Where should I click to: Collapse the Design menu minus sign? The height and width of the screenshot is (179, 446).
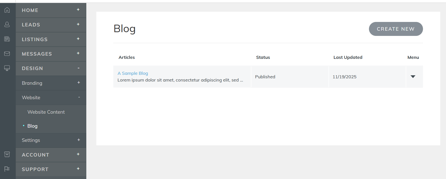click(x=79, y=68)
